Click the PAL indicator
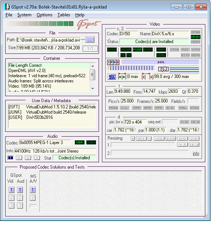This screenshot has height=225, width=212. click(x=183, y=108)
